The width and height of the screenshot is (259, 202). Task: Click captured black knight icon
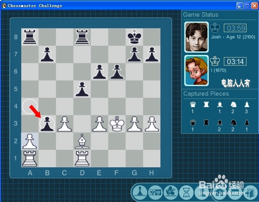click(233, 122)
